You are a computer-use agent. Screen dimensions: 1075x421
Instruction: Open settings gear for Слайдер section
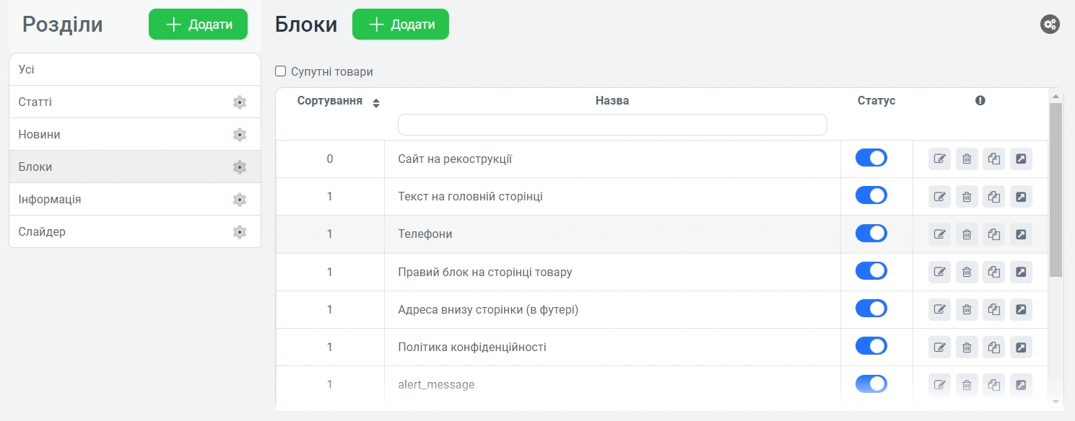(240, 232)
